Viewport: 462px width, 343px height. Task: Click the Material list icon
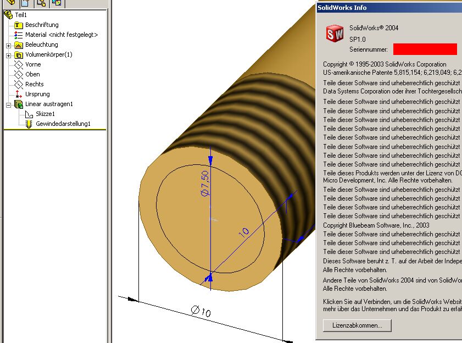tap(18, 35)
